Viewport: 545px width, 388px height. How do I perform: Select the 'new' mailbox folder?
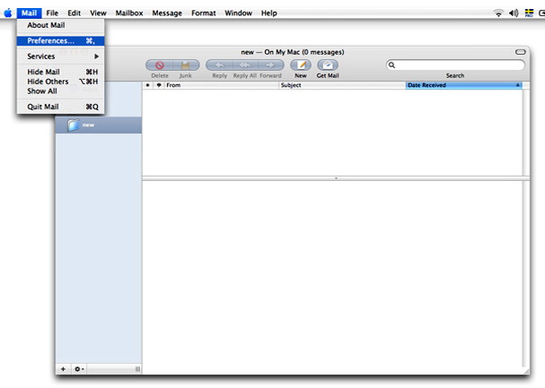tap(99, 125)
